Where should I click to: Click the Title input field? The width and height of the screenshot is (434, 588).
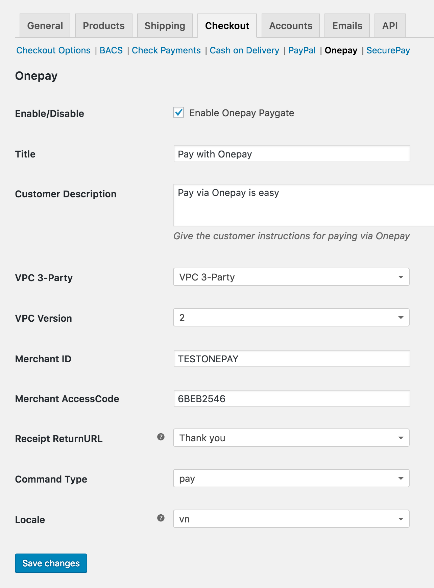point(292,154)
